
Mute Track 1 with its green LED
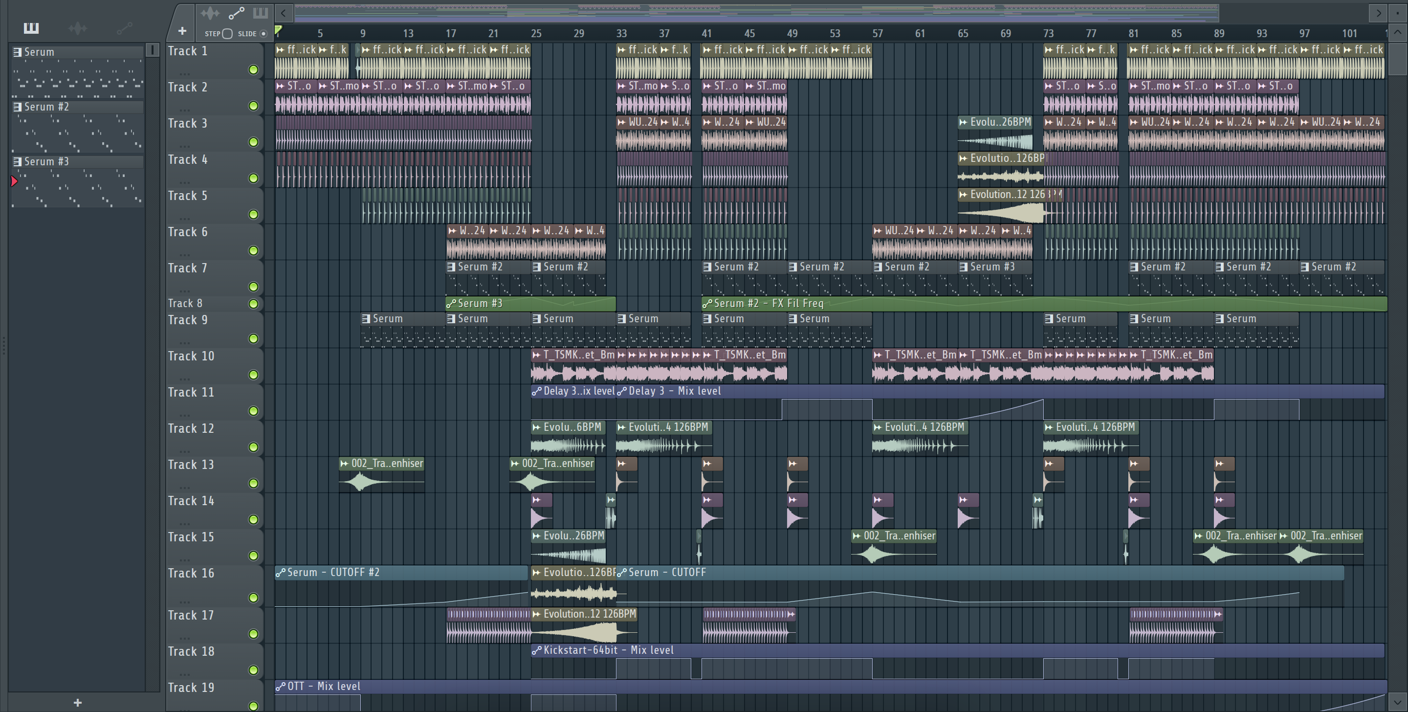(253, 70)
